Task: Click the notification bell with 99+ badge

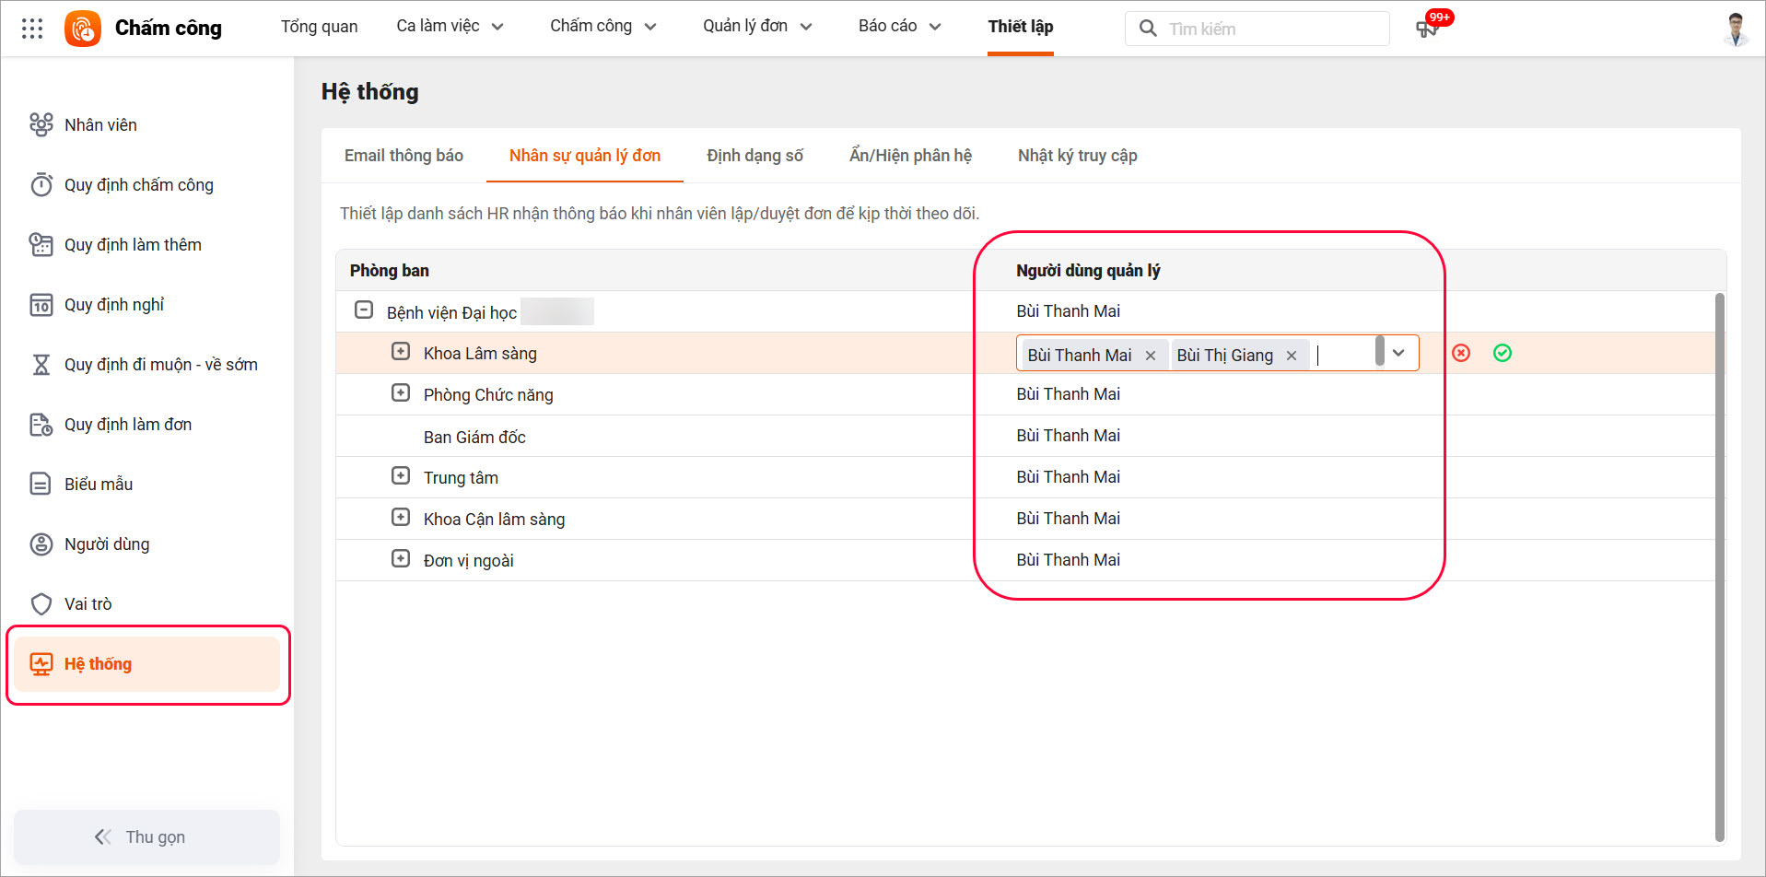Action: click(1427, 29)
